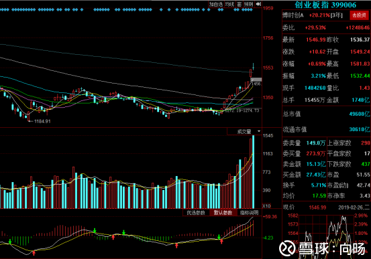The height and width of the screenshot is (259, 371).
Task: Click the 量比 value 1.43
Action: (x=364, y=88)
